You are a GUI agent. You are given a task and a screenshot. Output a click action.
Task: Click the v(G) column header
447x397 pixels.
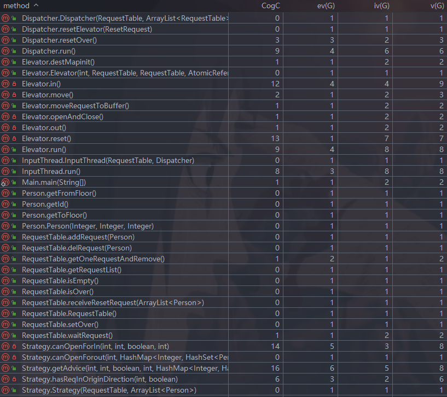(x=437, y=5)
